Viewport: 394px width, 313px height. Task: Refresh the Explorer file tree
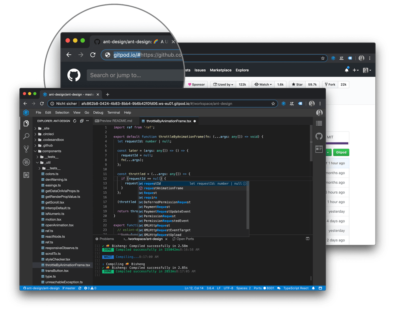(74, 121)
